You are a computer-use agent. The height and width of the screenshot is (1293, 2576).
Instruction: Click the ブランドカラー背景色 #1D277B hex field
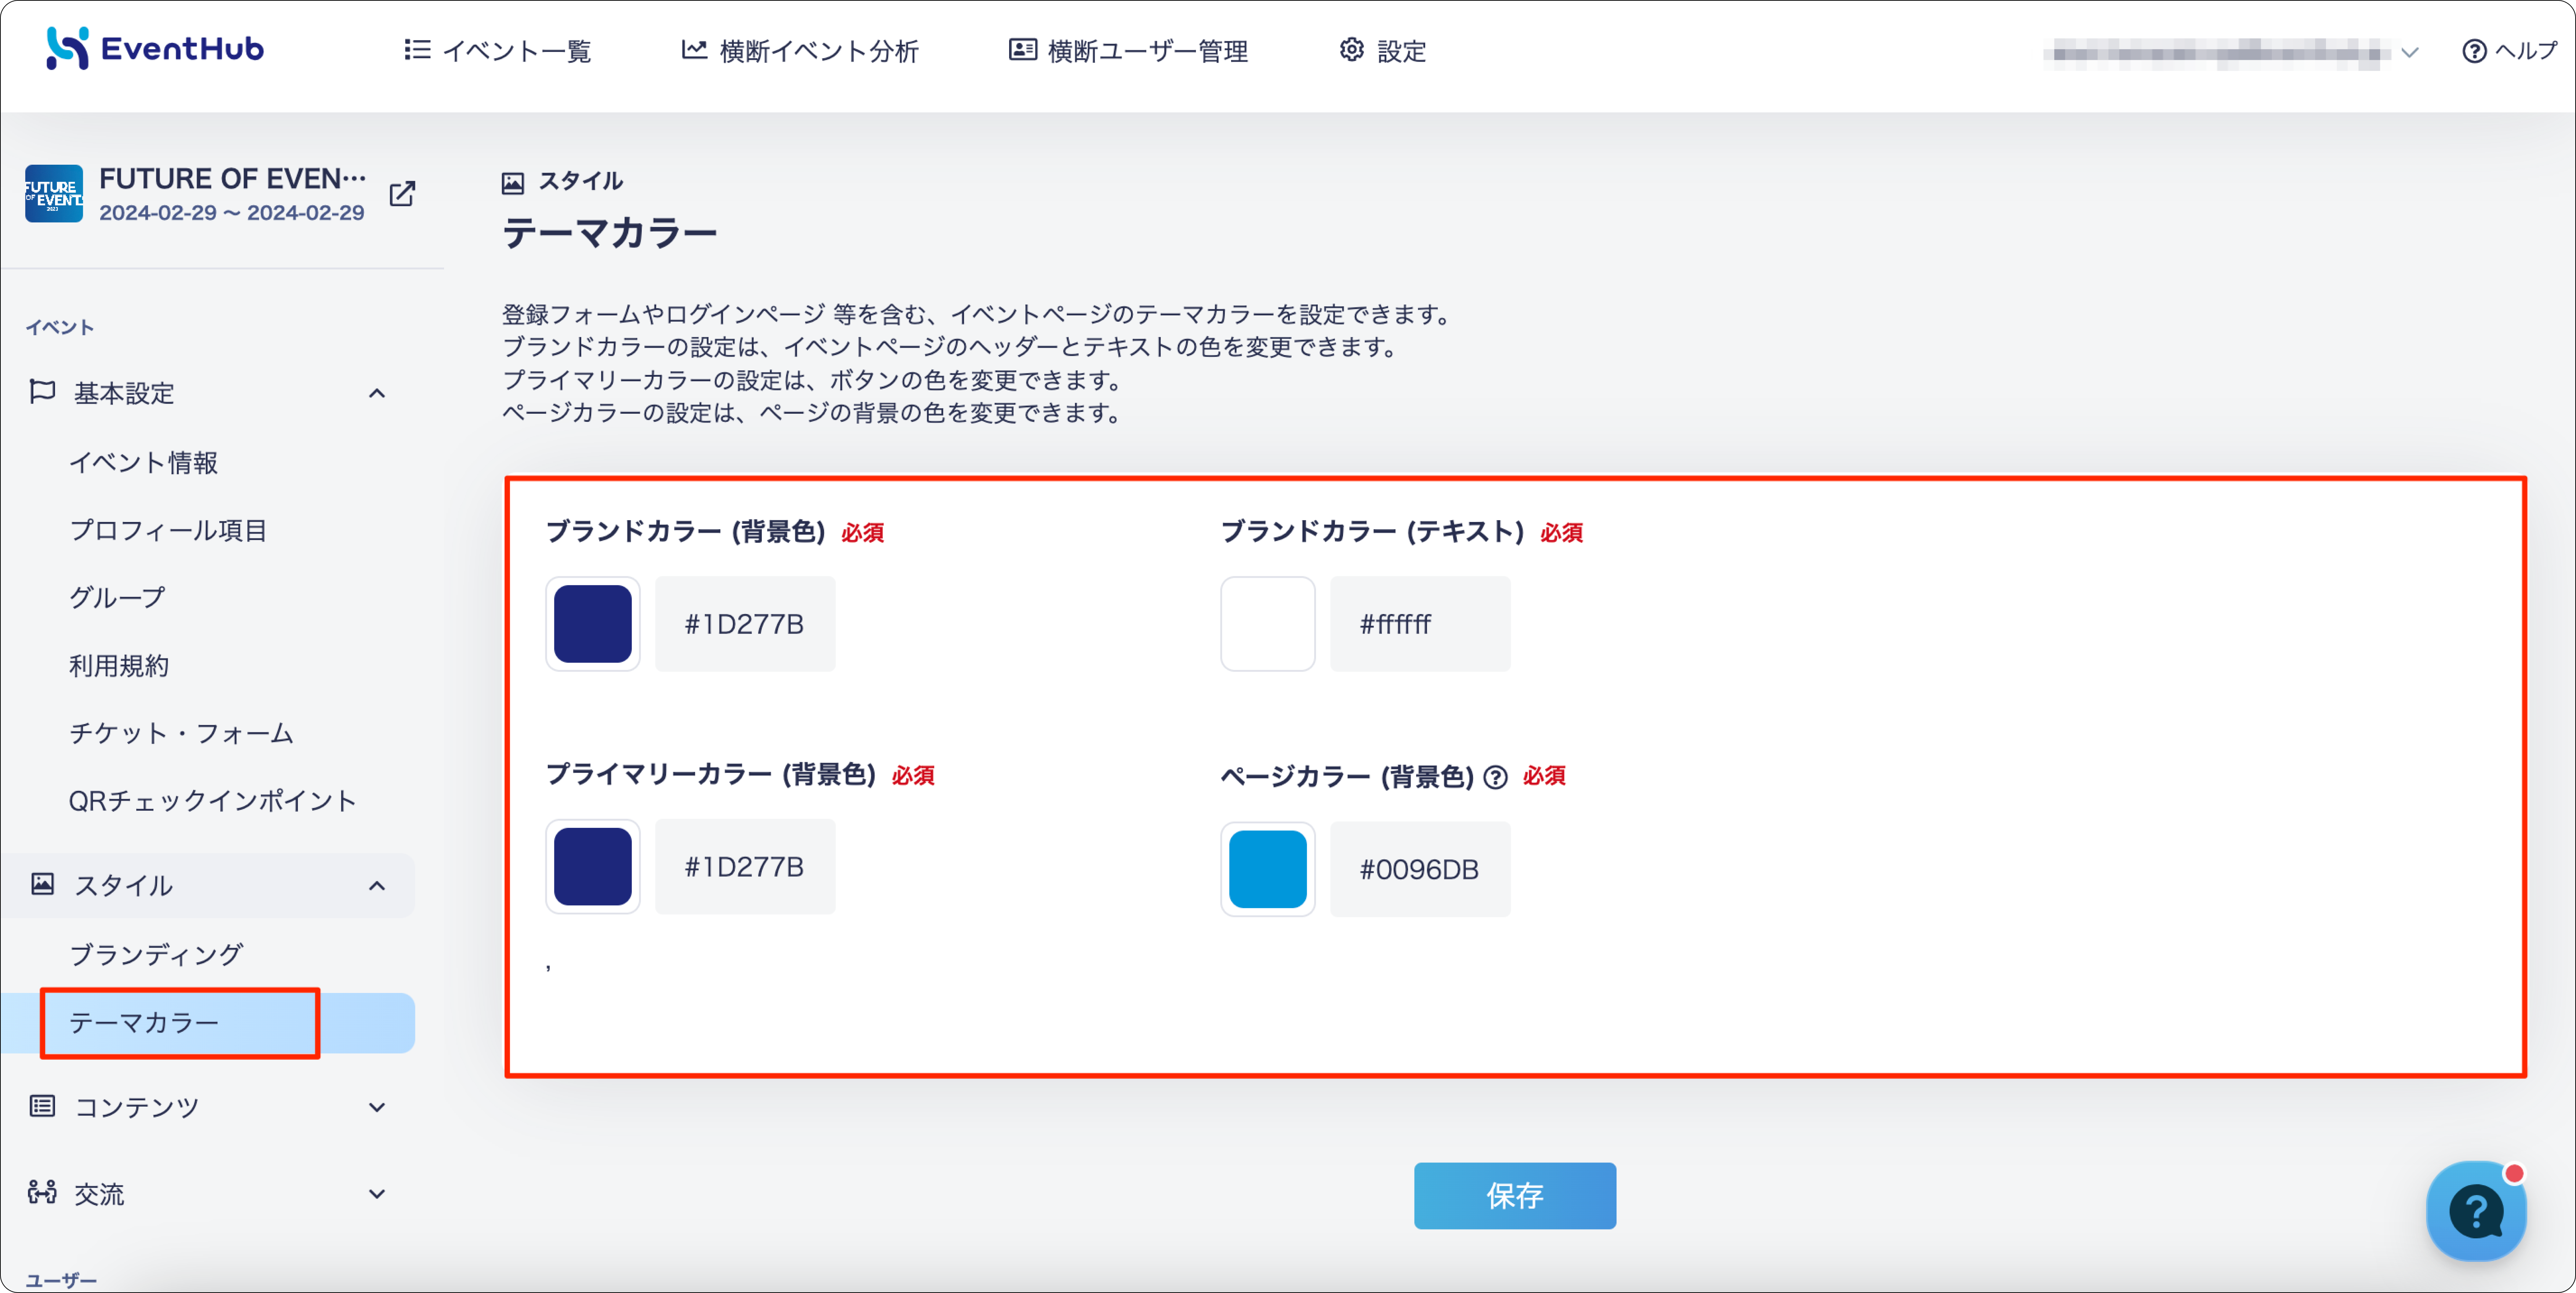(x=745, y=624)
